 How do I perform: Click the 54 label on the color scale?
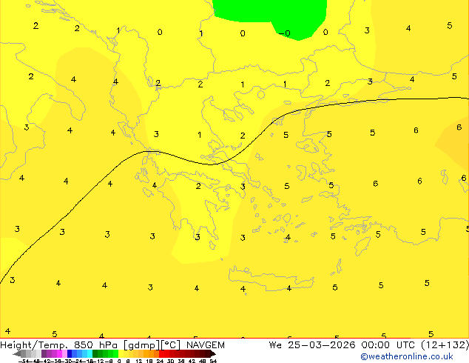[x=212, y=361]
